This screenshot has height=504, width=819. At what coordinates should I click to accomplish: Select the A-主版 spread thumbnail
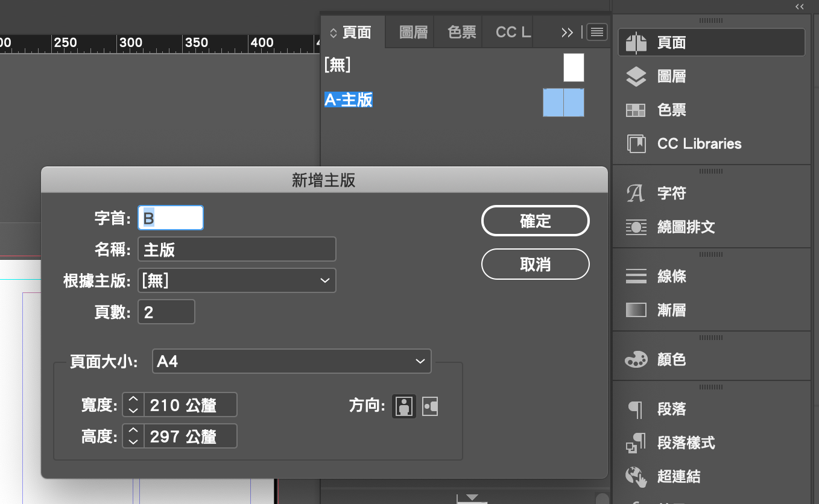[563, 102]
